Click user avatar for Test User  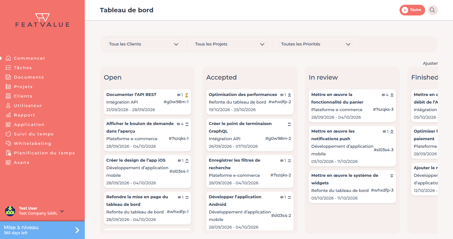pos(10,211)
